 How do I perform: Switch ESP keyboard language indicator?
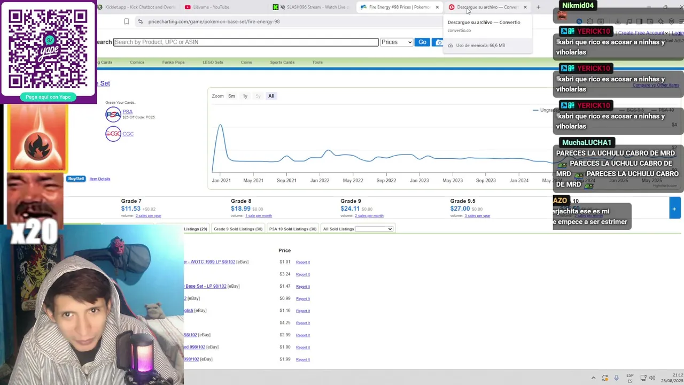tap(630, 378)
